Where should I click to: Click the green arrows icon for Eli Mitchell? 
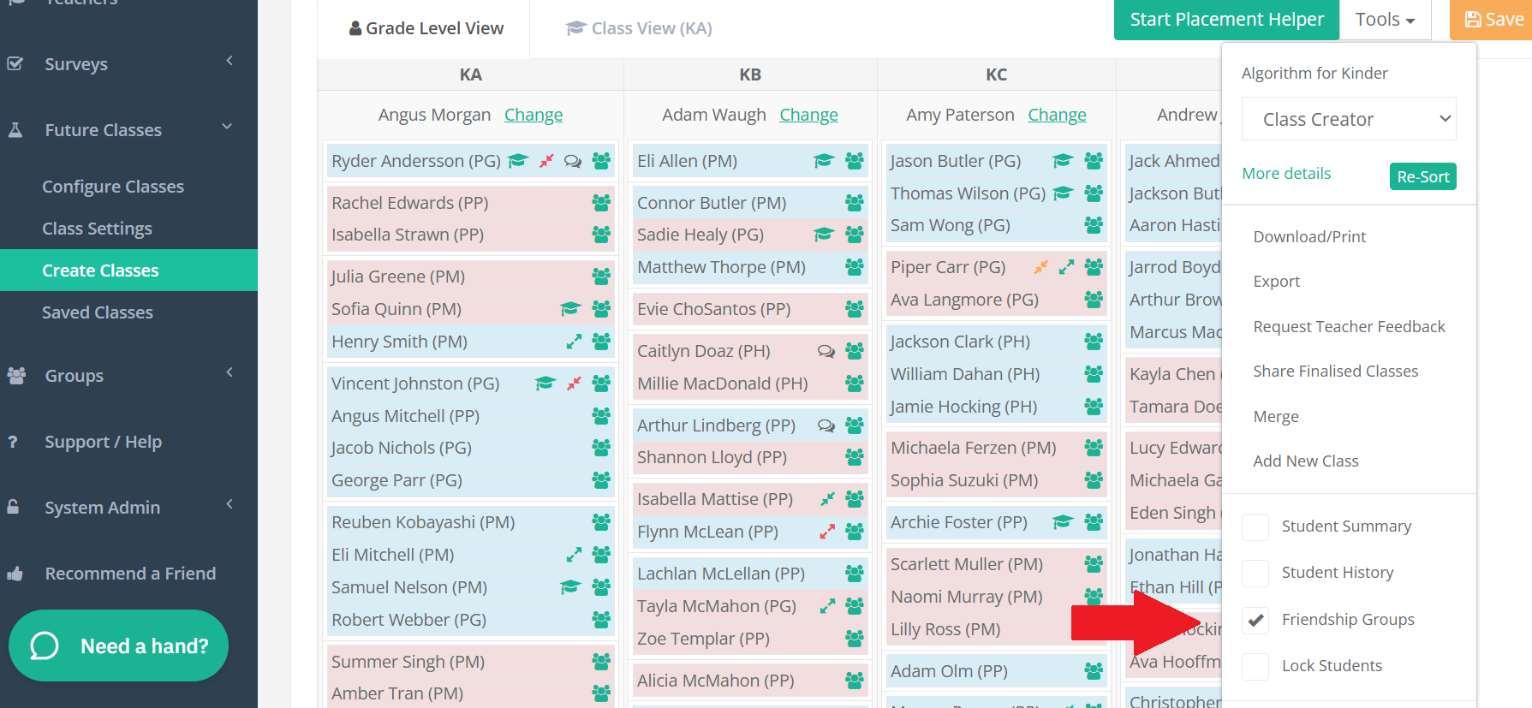pos(574,555)
